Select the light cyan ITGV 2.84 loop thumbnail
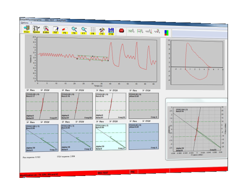 coord(111,137)
